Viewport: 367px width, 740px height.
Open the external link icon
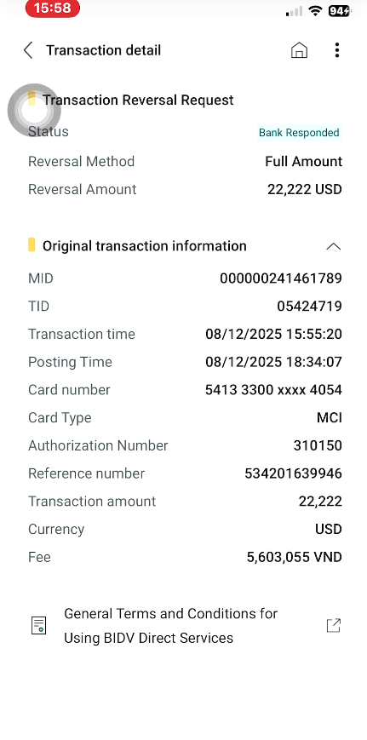tap(334, 626)
